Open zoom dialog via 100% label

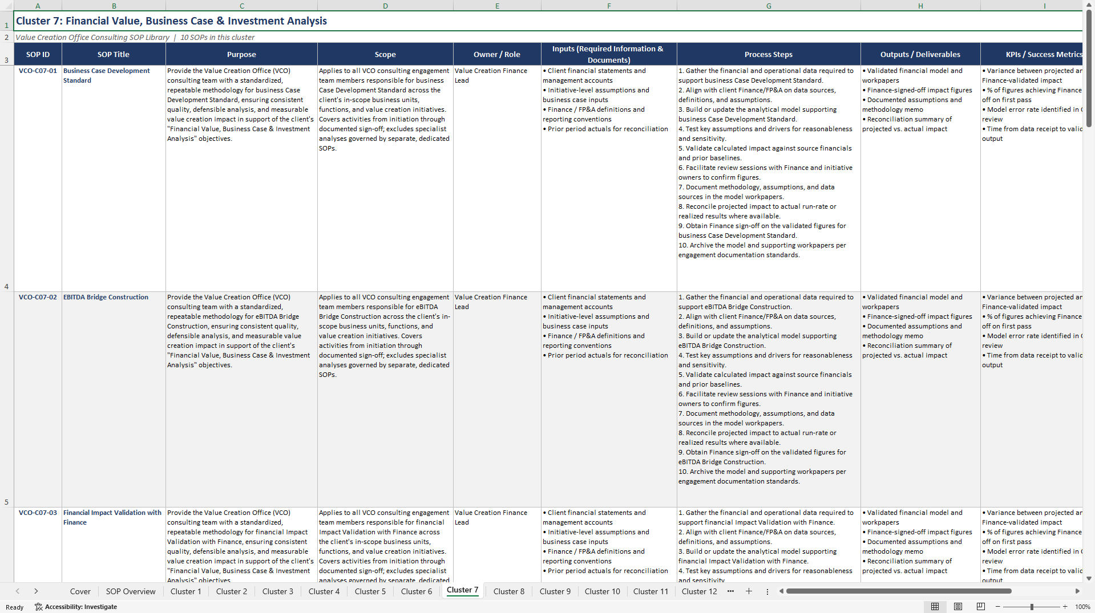[1082, 607]
